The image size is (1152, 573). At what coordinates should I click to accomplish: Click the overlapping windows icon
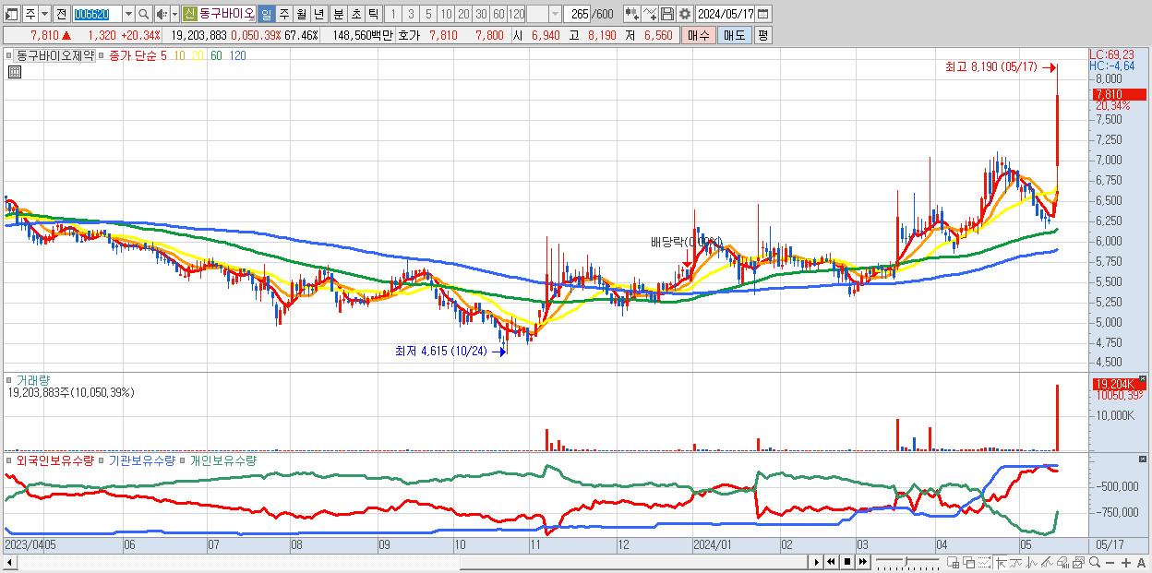point(968,562)
